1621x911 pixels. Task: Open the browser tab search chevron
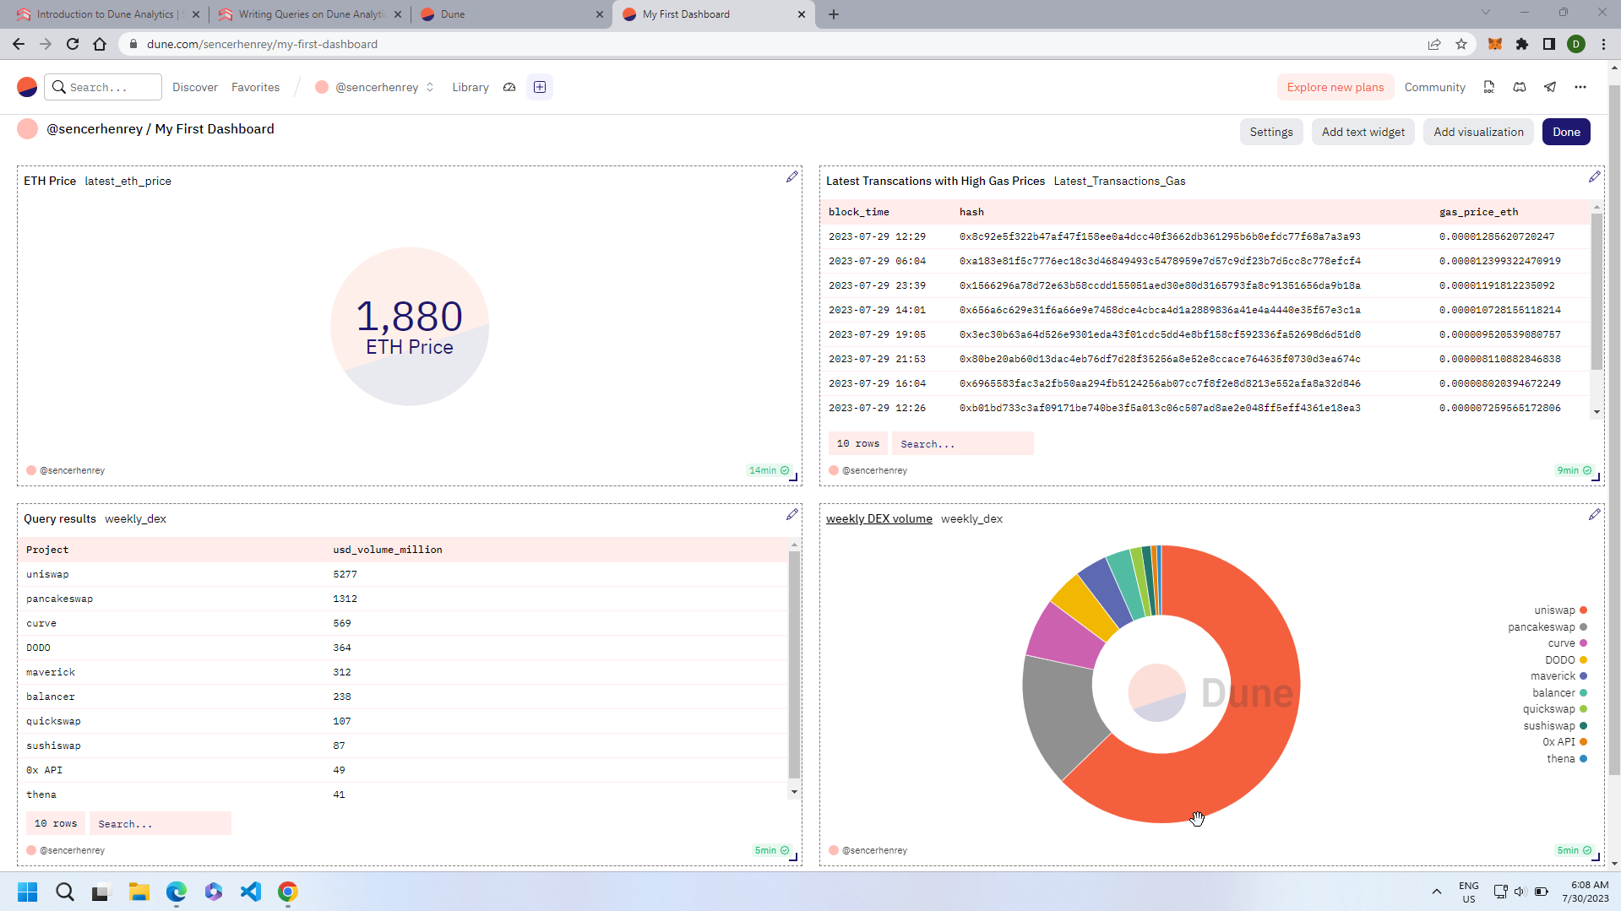pos(1486,13)
